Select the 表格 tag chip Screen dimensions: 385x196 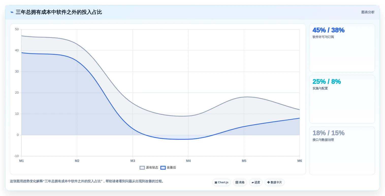(x=240, y=183)
